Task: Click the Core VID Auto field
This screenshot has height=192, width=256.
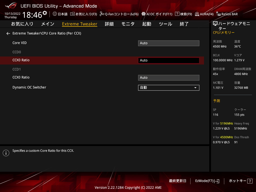Action: [x=169, y=43]
